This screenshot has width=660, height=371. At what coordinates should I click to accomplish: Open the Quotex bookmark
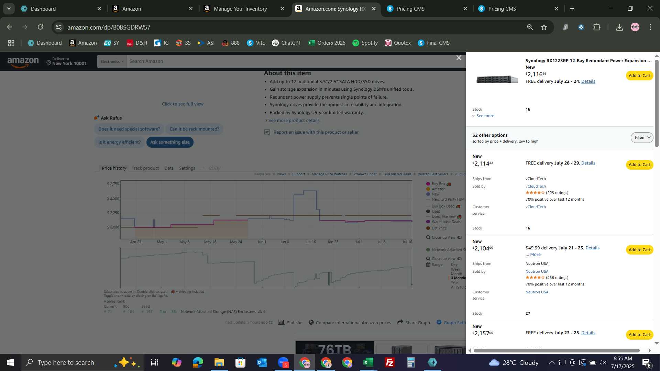coord(398,43)
